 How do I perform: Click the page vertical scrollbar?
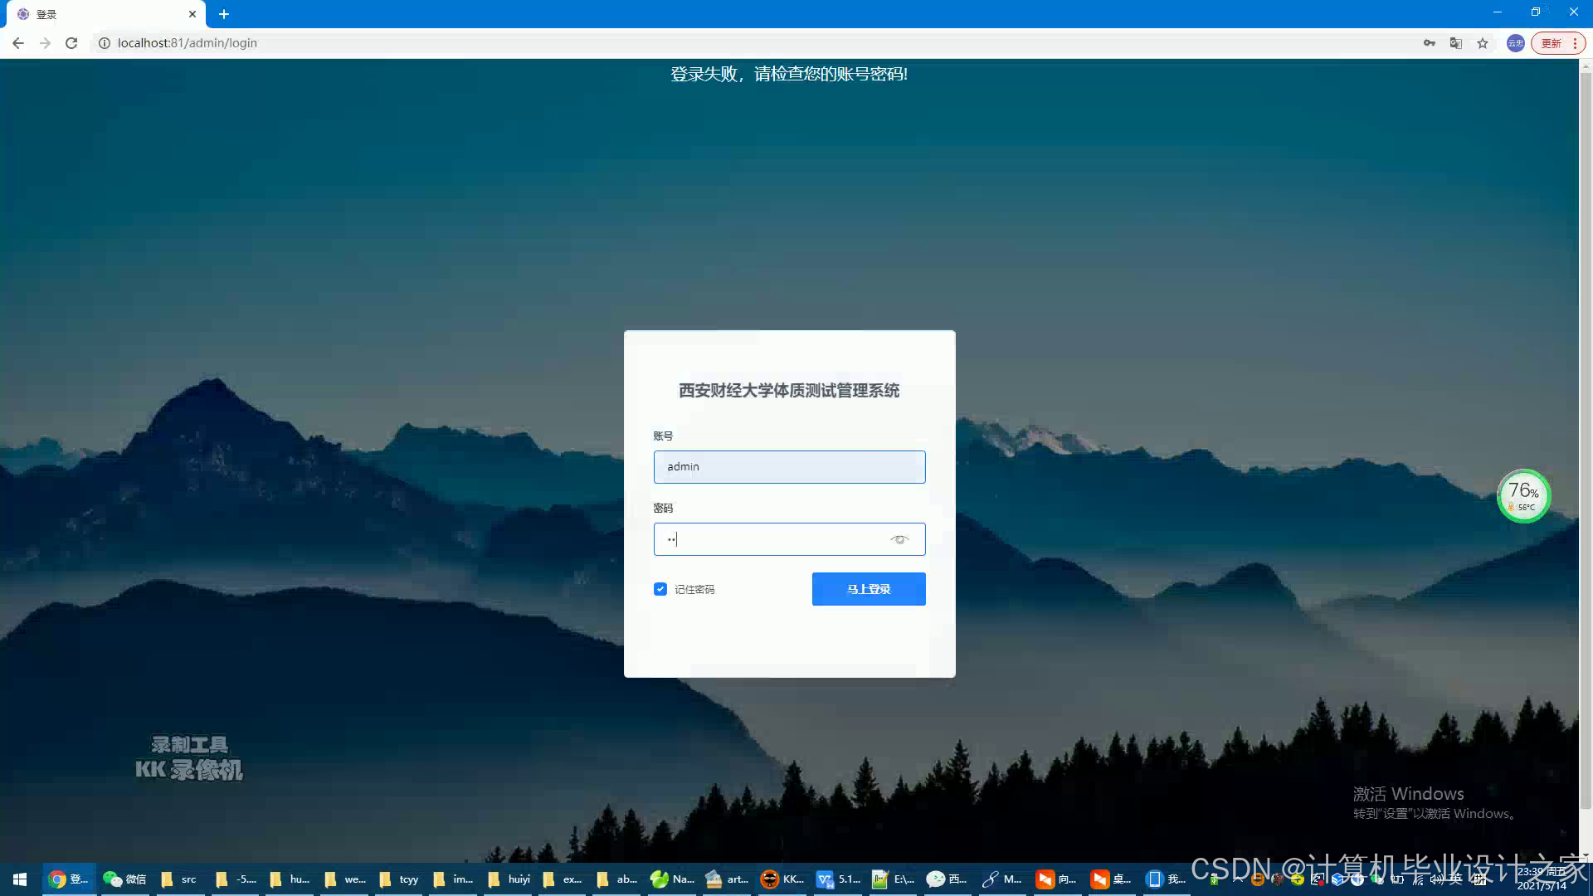pyautogui.click(x=1586, y=440)
